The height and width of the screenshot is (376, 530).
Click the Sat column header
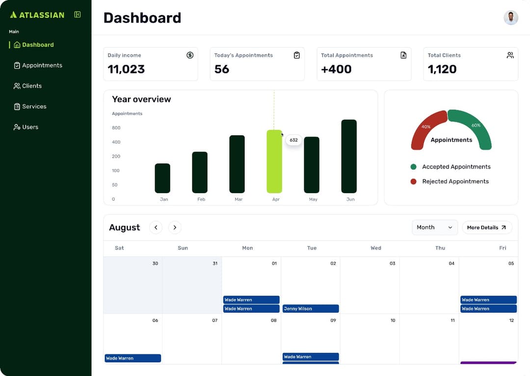point(119,248)
